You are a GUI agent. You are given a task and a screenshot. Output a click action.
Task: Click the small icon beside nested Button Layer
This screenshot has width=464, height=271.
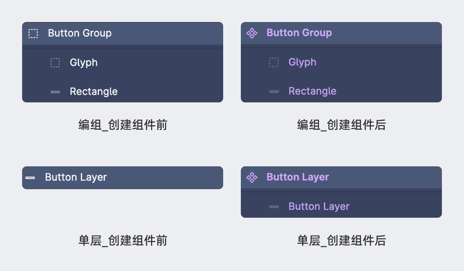point(274,207)
